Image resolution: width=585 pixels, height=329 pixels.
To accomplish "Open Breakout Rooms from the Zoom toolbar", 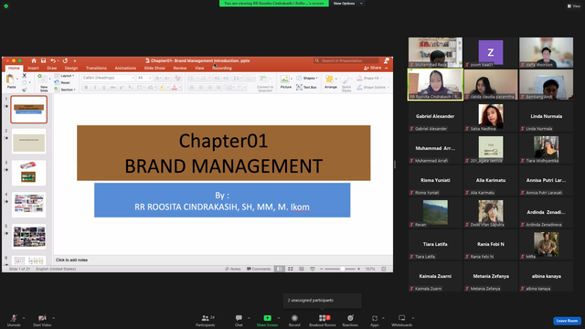I will 323,321.
